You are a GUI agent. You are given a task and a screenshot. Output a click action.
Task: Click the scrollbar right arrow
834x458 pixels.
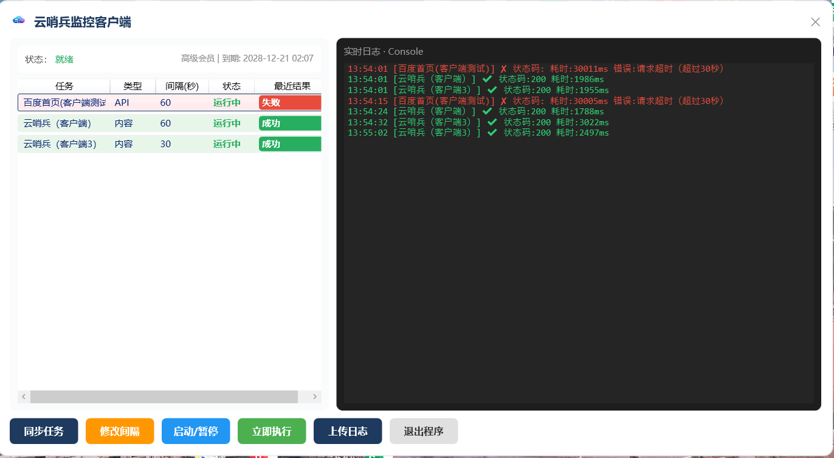click(x=315, y=397)
